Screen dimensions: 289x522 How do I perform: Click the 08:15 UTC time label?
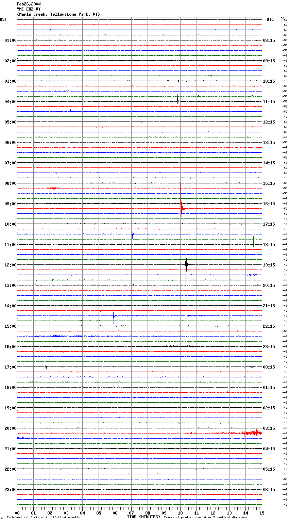pos(269,40)
